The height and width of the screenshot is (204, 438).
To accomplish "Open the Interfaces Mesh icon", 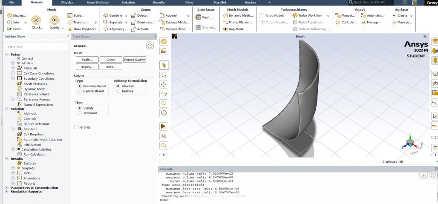I will [198, 17].
